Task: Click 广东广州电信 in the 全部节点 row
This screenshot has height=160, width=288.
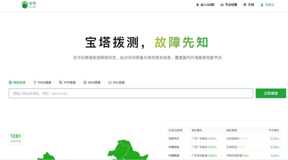Action: pyautogui.click(x=199, y=139)
